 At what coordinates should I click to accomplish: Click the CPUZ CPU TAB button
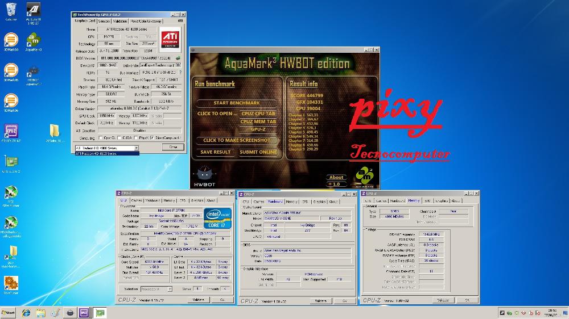(x=258, y=114)
